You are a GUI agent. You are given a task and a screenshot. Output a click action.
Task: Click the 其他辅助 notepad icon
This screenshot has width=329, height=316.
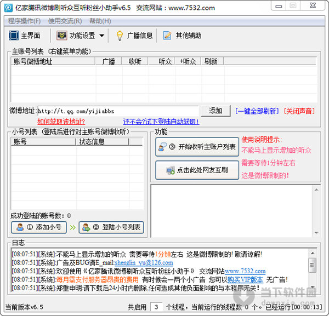tap(167, 36)
